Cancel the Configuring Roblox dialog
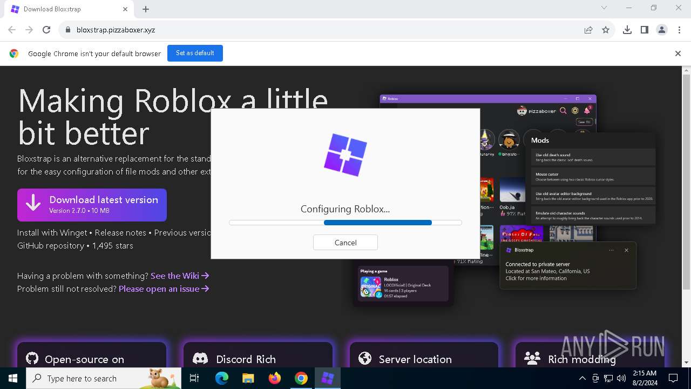Screen dimensions: 691x389 coord(345,243)
